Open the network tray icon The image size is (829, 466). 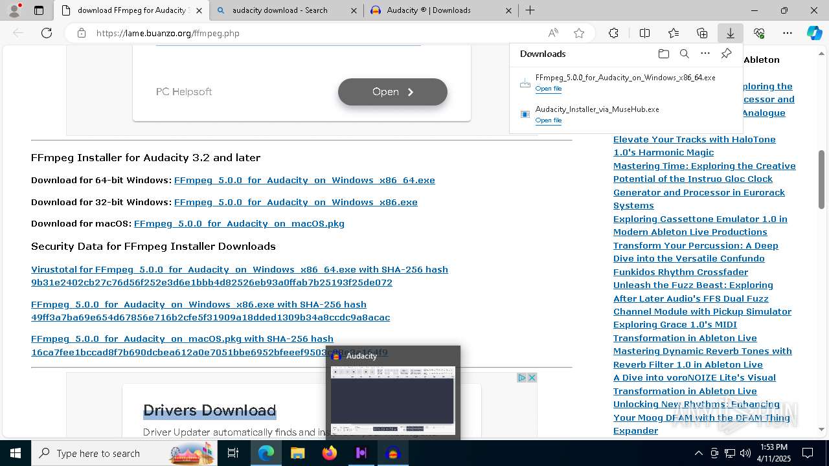click(730, 453)
